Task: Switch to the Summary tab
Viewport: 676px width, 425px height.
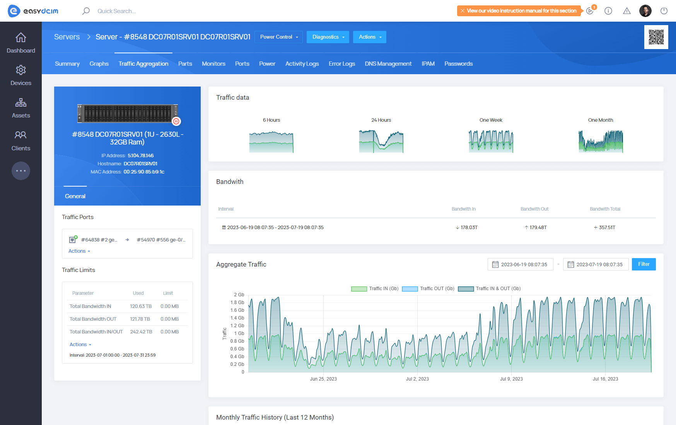Action: (67, 64)
